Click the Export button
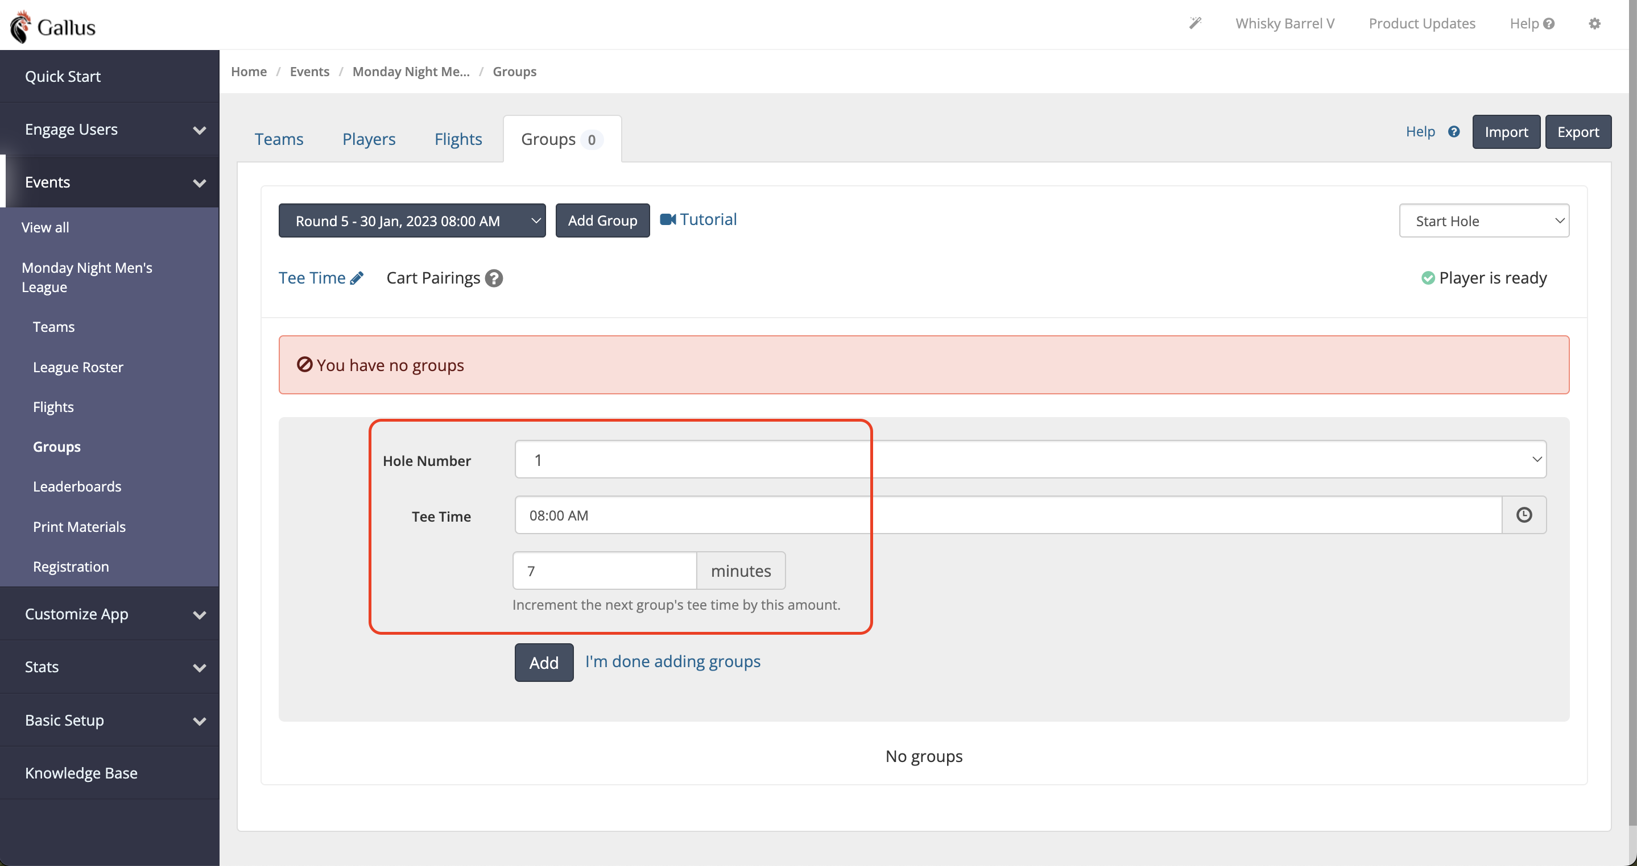This screenshot has width=1637, height=866. click(1578, 131)
